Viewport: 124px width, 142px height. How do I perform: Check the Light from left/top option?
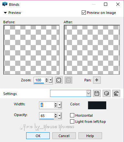(72, 122)
